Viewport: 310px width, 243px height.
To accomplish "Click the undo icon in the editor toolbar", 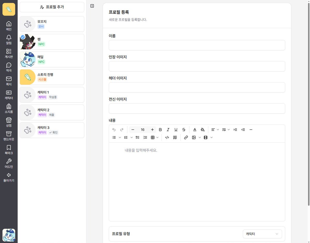I will coord(114,129).
